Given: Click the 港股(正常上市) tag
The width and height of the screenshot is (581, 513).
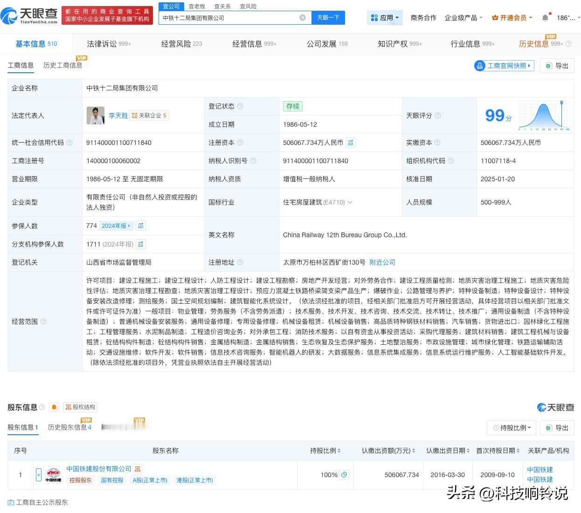Looking at the screenshot, I should pyautogui.click(x=194, y=480).
